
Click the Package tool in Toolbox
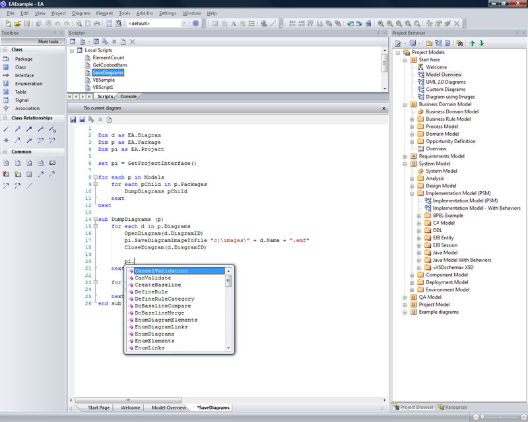pos(23,59)
